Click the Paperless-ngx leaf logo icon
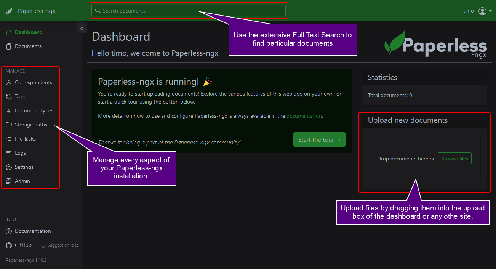Image resolution: width=496 pixels, height=269 pixels. tap(9, 11)
